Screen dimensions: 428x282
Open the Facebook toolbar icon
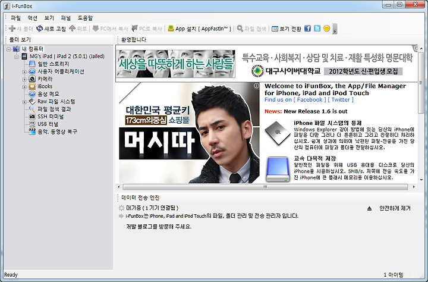pyautogui.click(x=308, y=29)
